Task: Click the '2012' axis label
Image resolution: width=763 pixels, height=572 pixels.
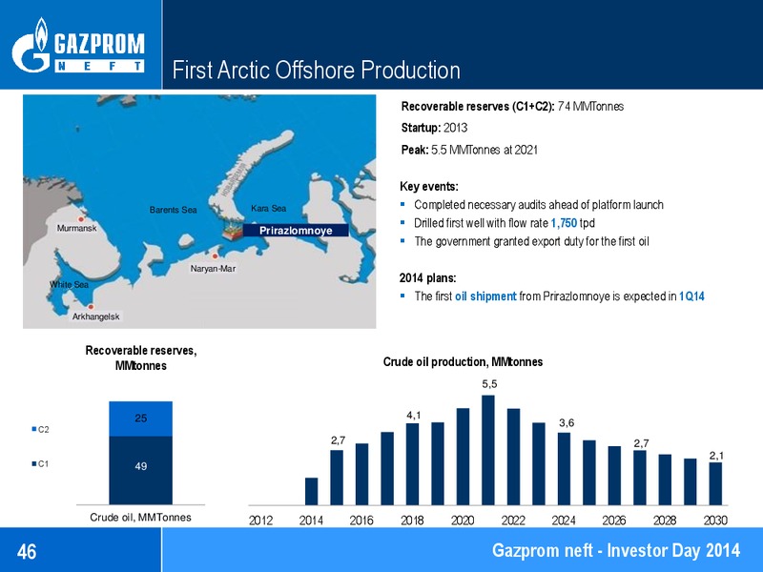Action: pos(260,521)
